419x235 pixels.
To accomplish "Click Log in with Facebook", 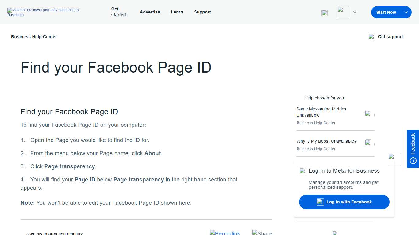I will click(344, 202).
